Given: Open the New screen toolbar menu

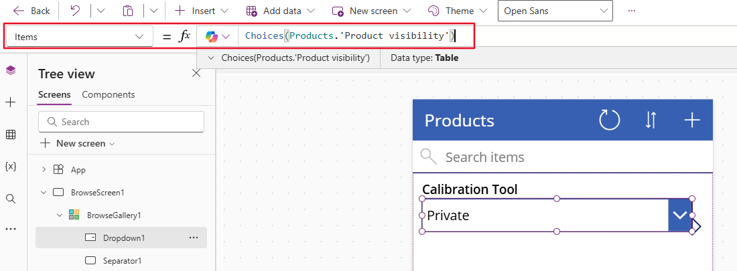Looking at the screenshot, I should (371, 11).
